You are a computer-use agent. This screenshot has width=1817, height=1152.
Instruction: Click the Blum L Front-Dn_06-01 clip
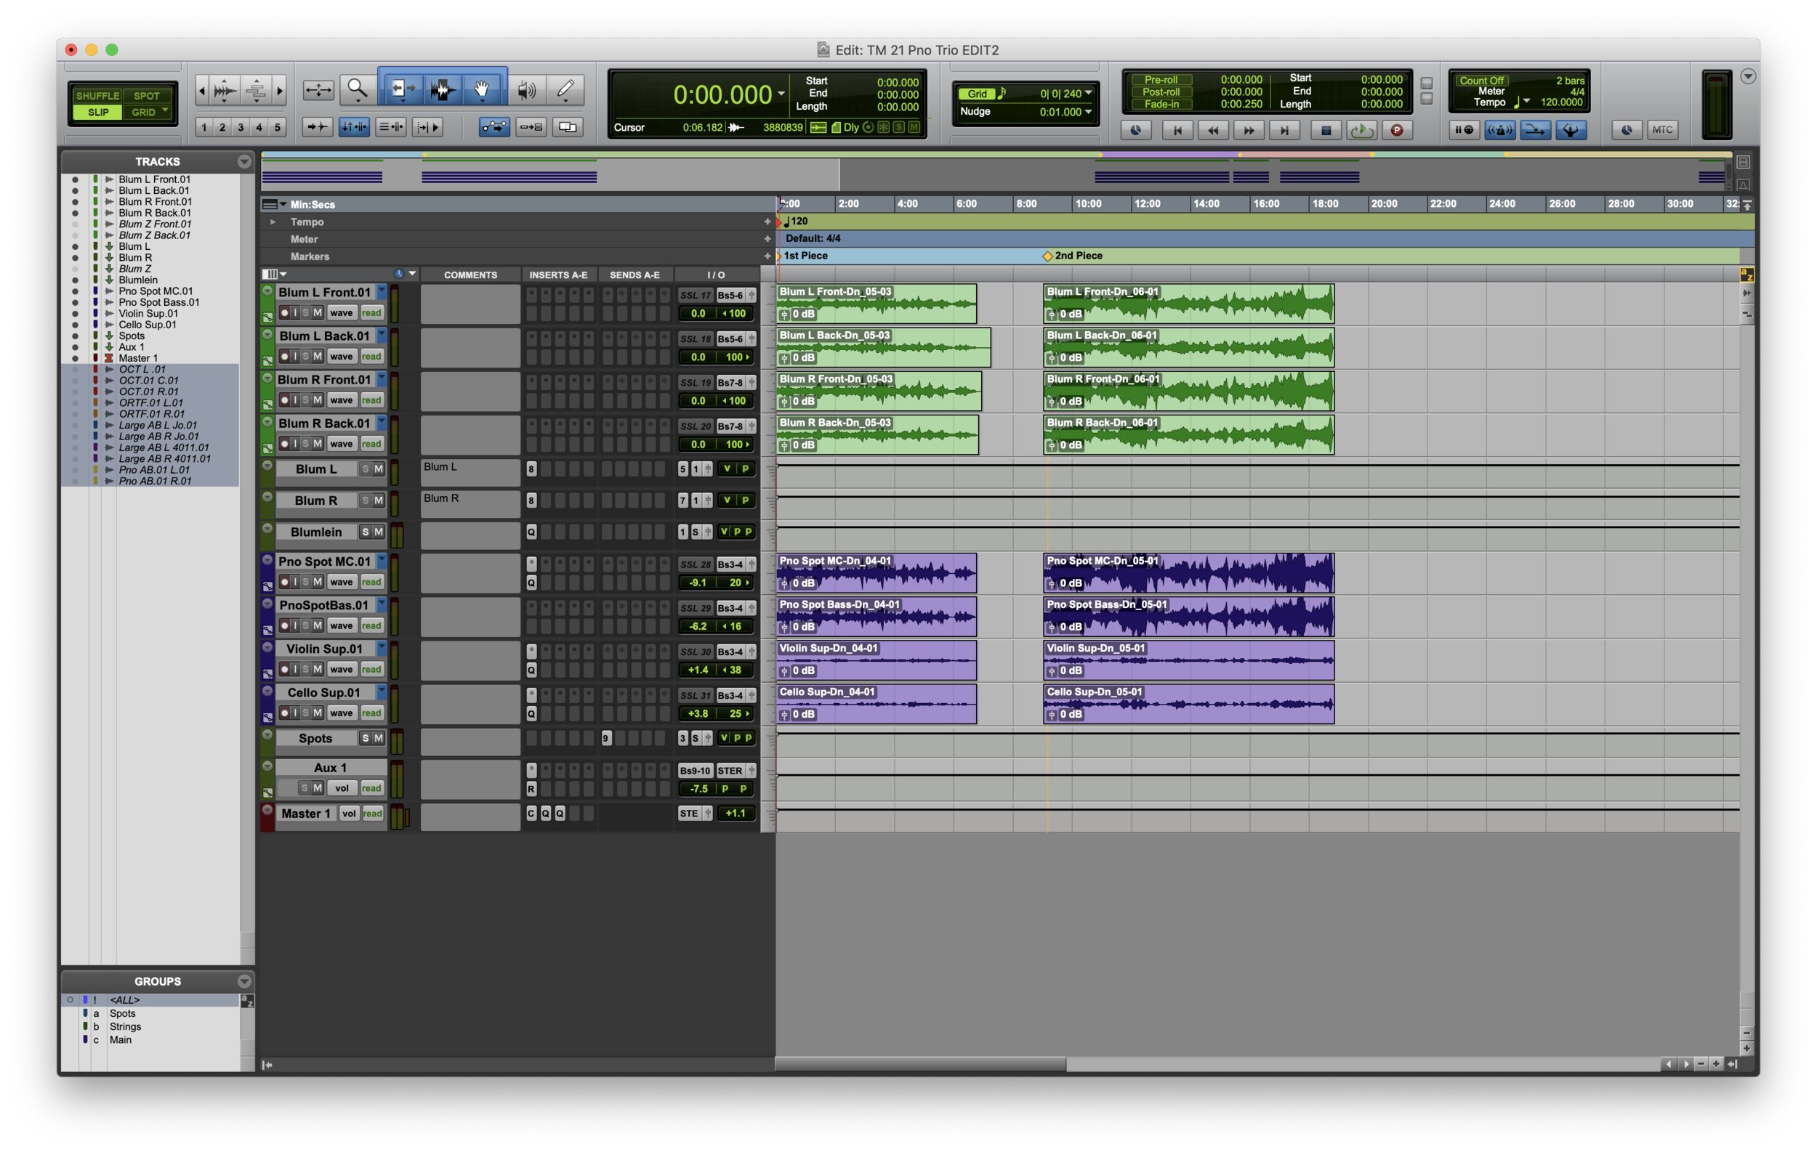[x=1188, y=304]
